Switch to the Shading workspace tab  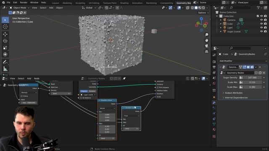(124, 3)
